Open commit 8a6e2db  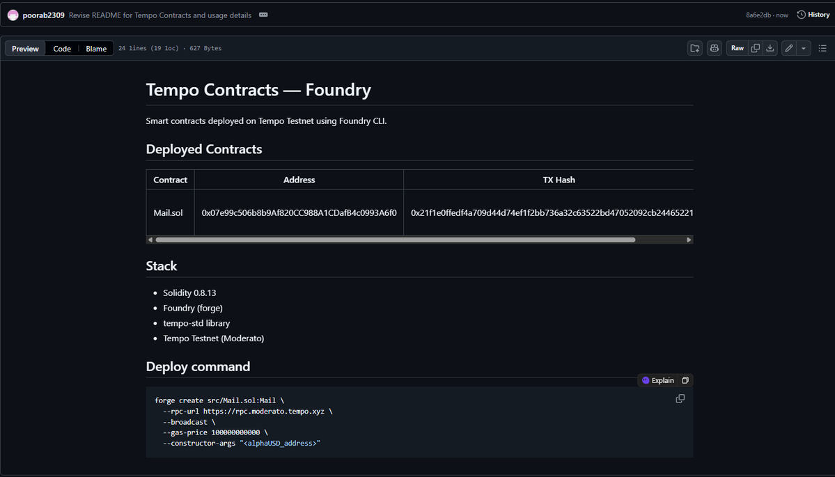(758, 15)
